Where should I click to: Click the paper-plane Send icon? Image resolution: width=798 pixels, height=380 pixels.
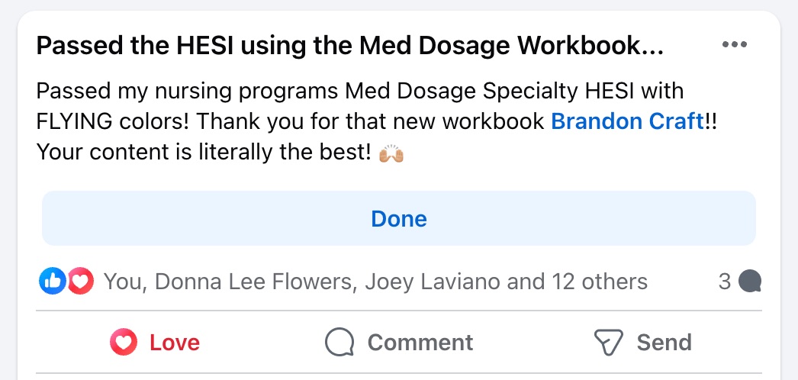coord(609,342)
